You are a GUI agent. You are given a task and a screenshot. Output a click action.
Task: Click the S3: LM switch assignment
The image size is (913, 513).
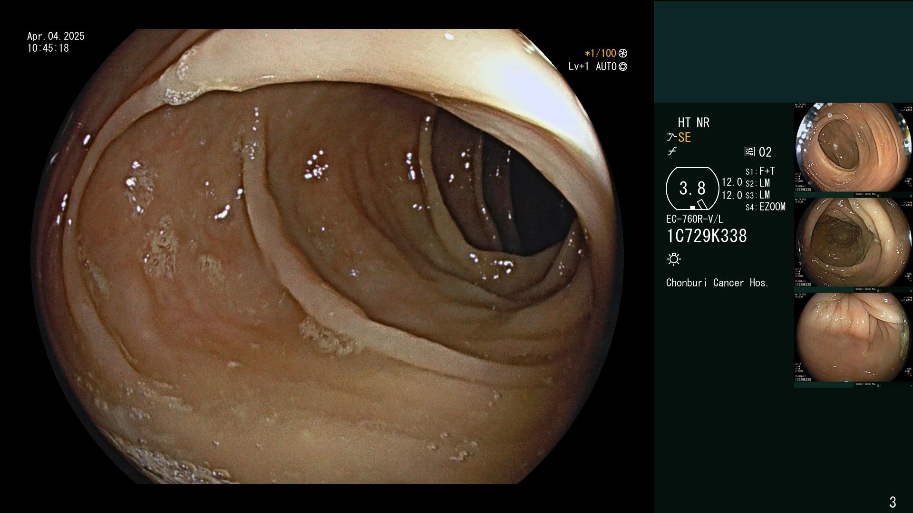coord(758,195)
